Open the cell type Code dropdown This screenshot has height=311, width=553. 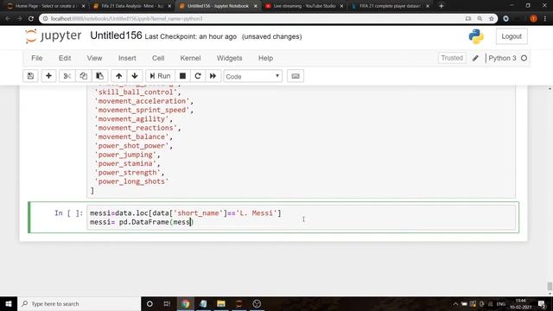coord(252,76)
